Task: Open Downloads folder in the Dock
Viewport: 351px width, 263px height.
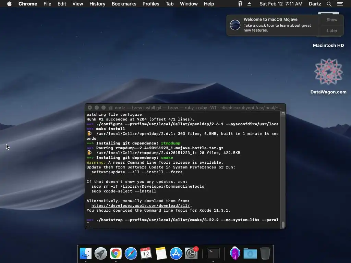Action: (250, 254)
